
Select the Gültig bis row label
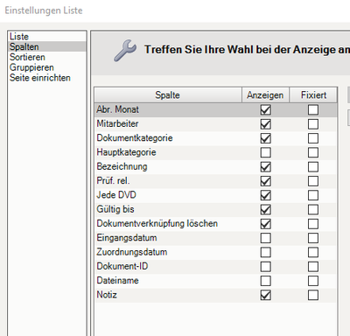(x=115, y=209)
